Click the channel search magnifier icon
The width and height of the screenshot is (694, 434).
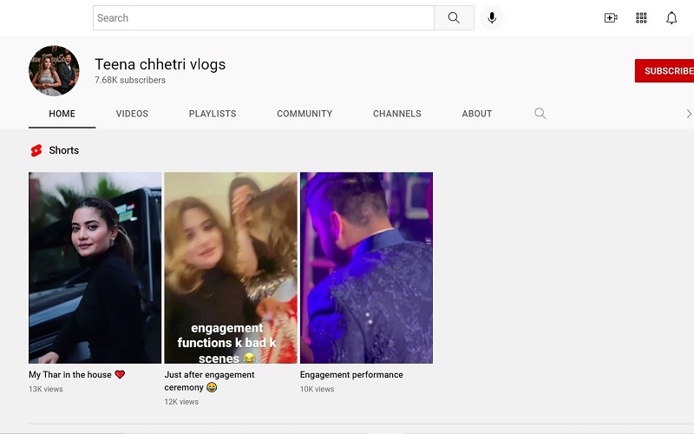coord(540,114)
